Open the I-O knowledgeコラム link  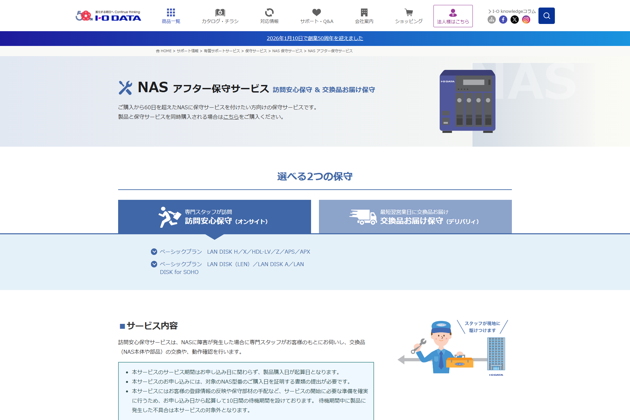[512, 11]
